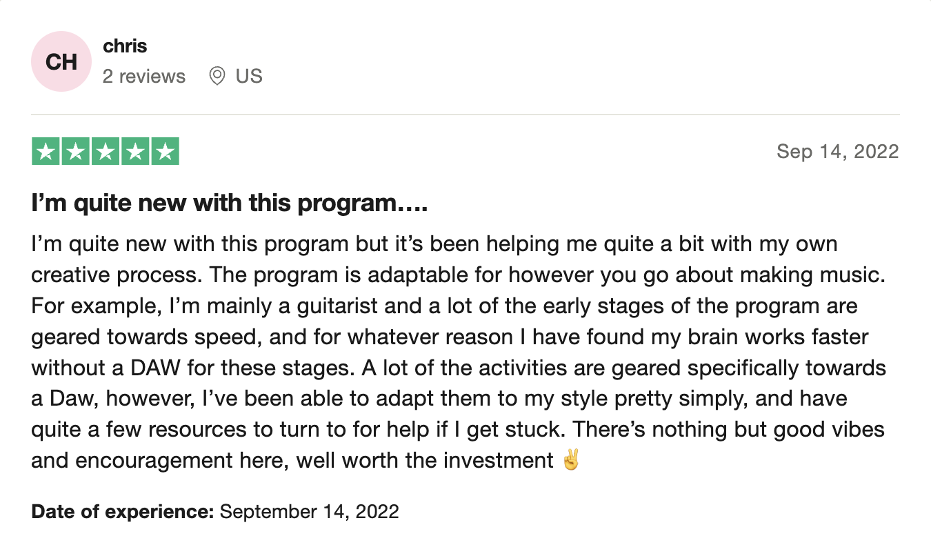Click the third green rating star

pyautogui.click(x=106, y=152)
